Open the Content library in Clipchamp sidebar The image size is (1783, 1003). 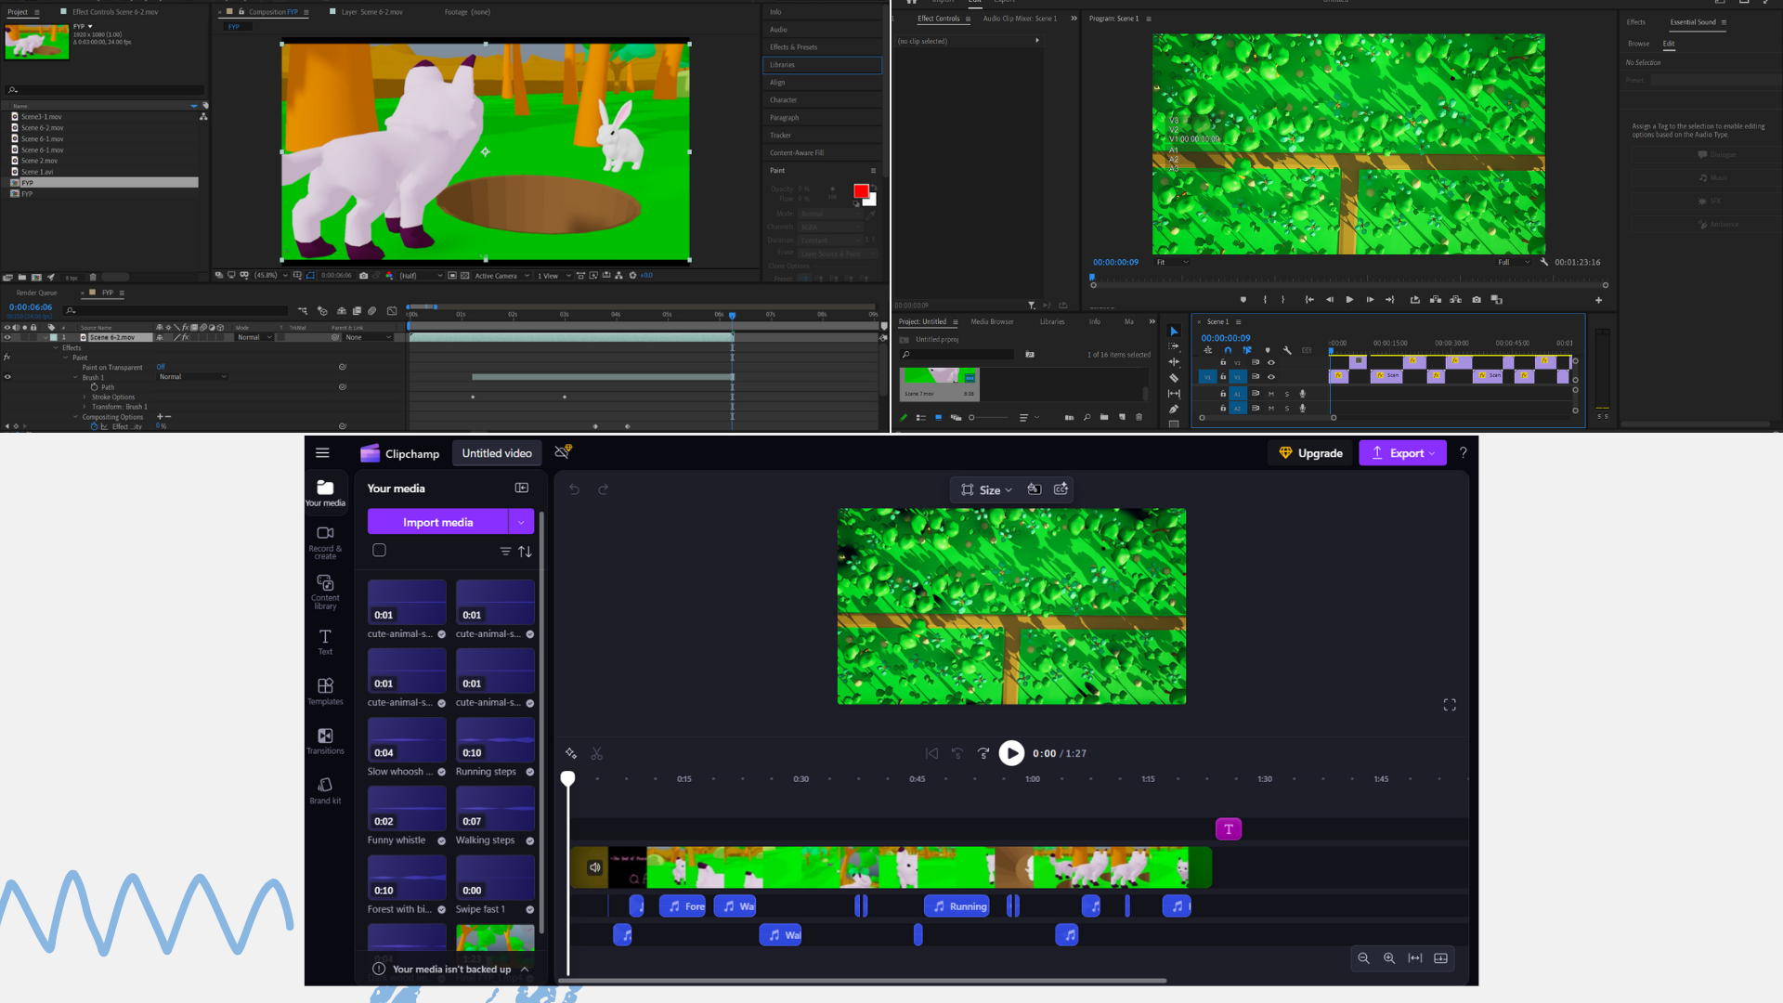[x=325, y=592]
